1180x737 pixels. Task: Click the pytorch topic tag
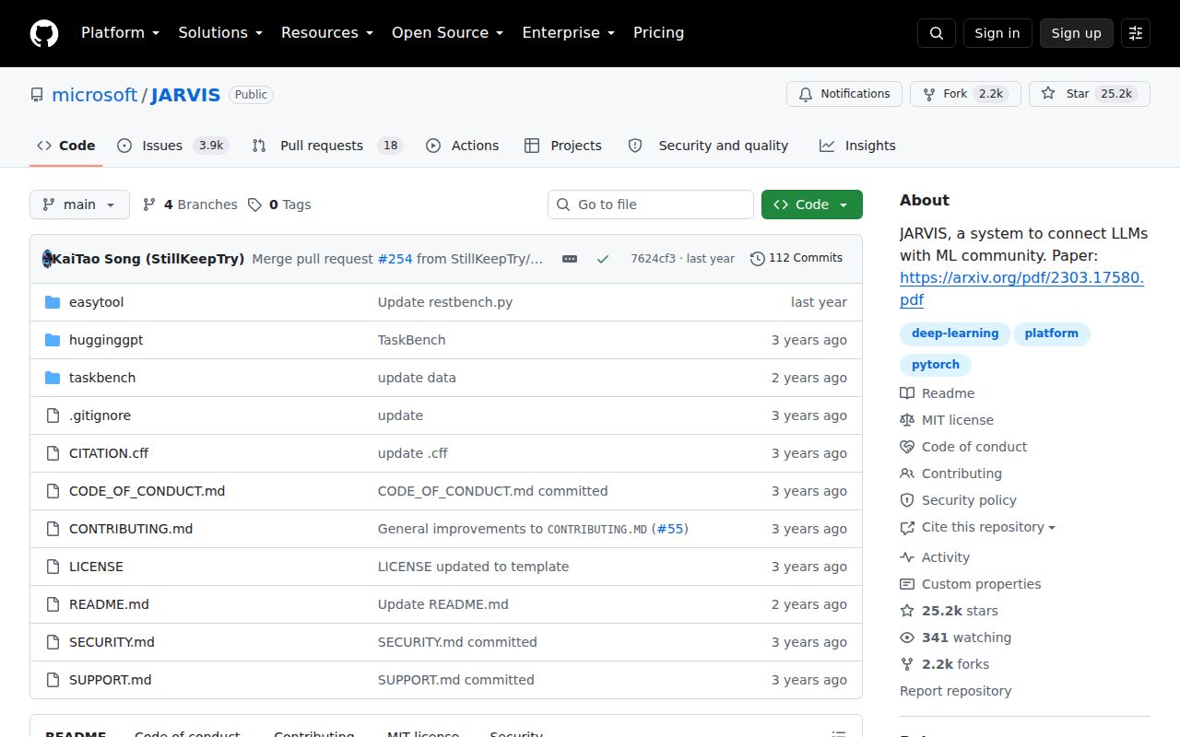pyautogui.click(x=936, y=365)
